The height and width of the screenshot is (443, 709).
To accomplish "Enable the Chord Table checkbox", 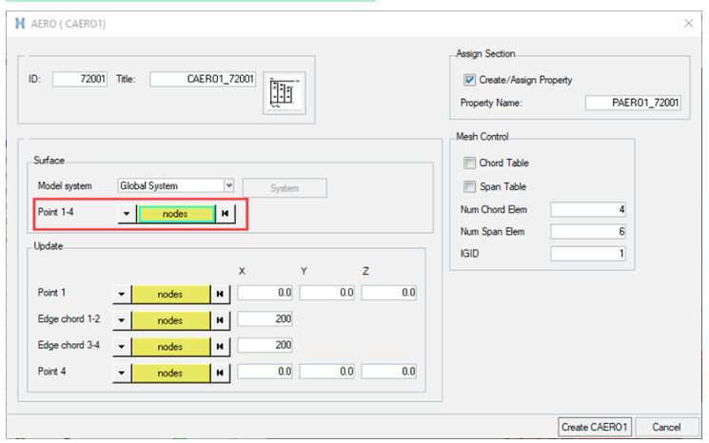I will coord(469,163).
